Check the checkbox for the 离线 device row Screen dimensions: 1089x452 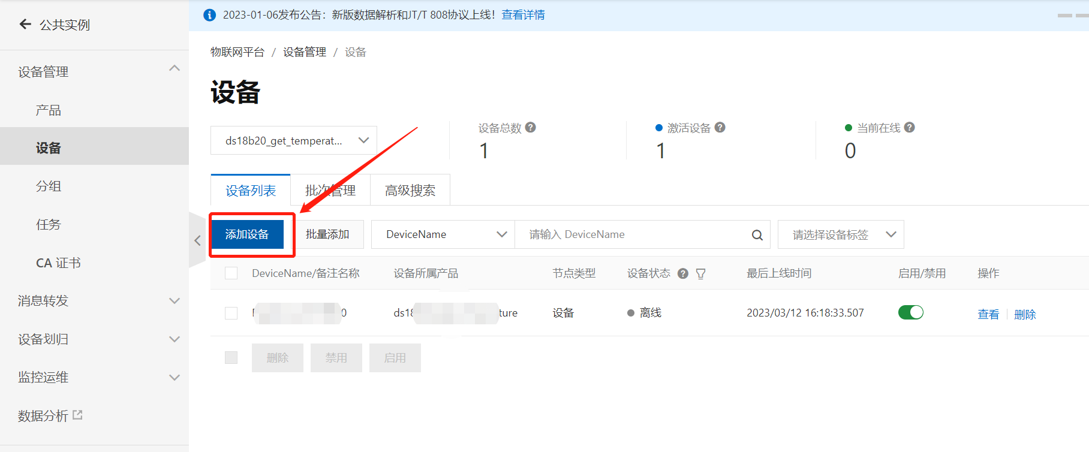pos(231,313)
